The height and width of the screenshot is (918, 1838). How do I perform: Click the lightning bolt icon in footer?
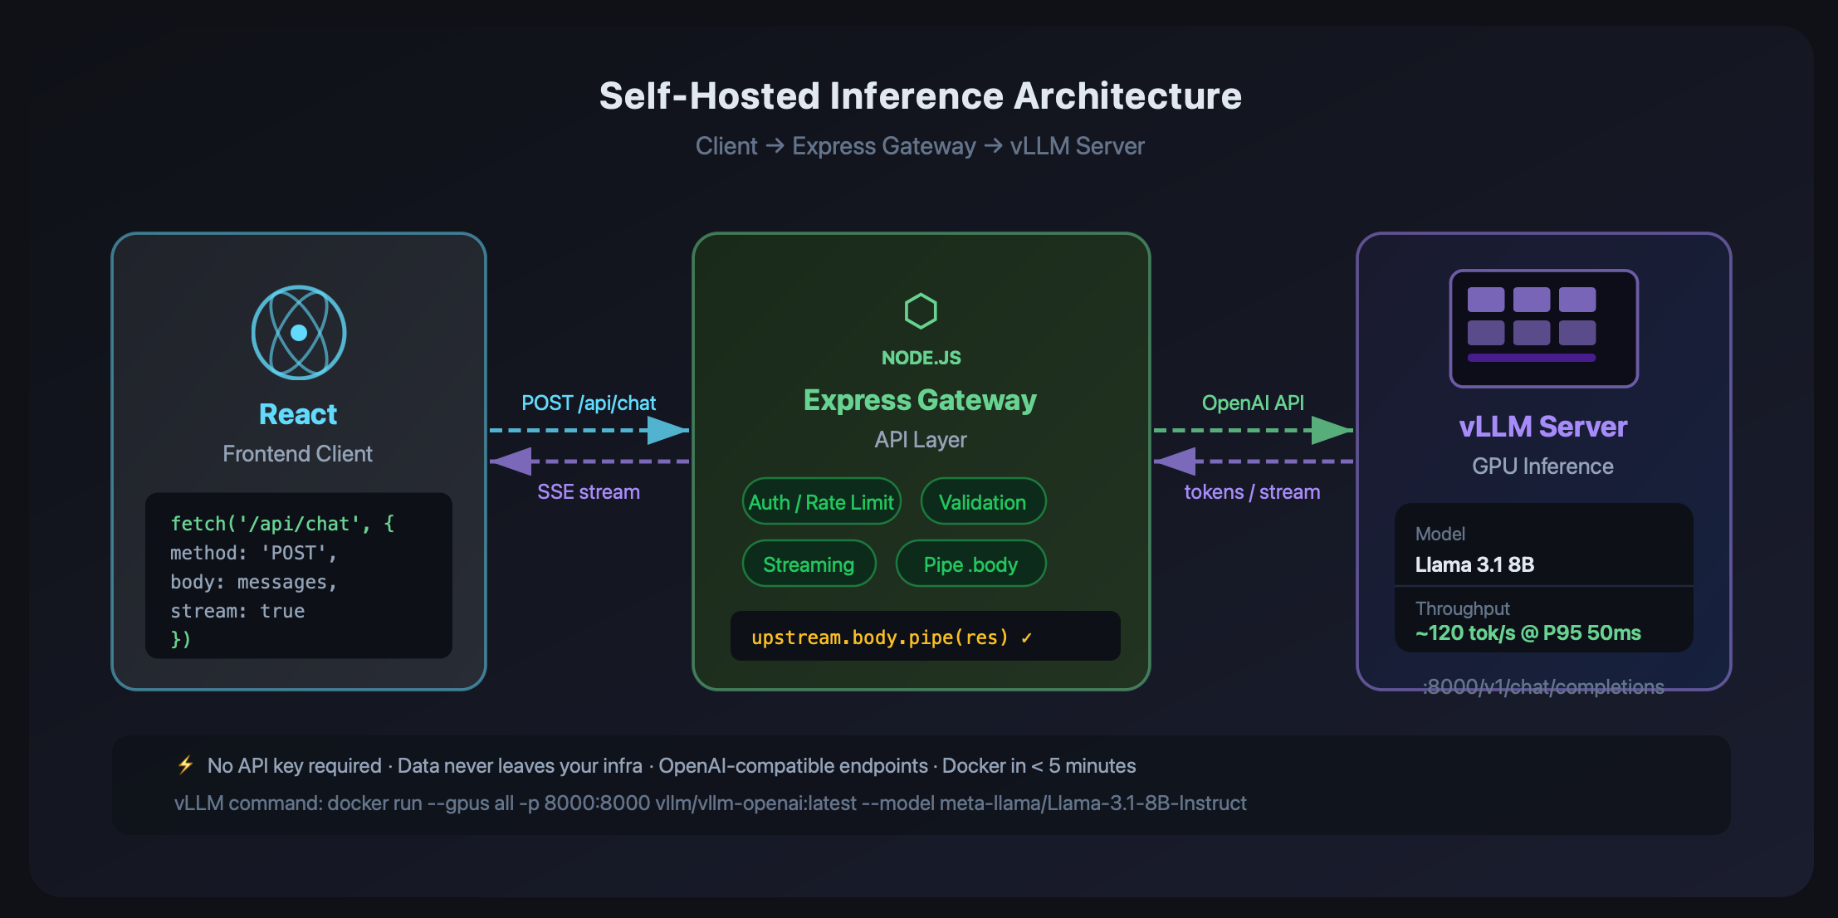(x=186, y=764)
